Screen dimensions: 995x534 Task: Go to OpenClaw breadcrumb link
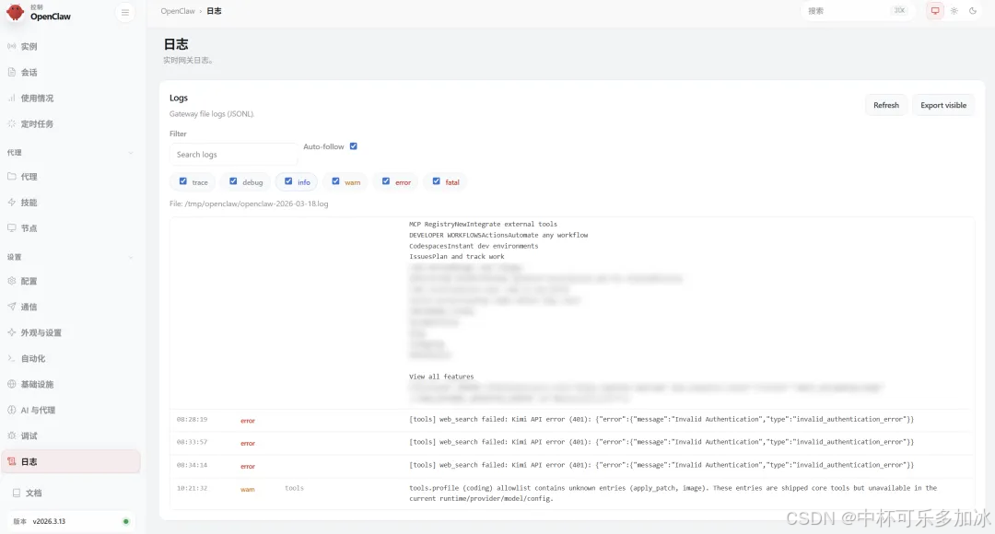click(178, 11)
